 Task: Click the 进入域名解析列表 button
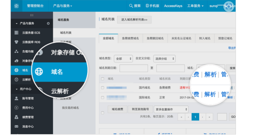tap(134, 20)
